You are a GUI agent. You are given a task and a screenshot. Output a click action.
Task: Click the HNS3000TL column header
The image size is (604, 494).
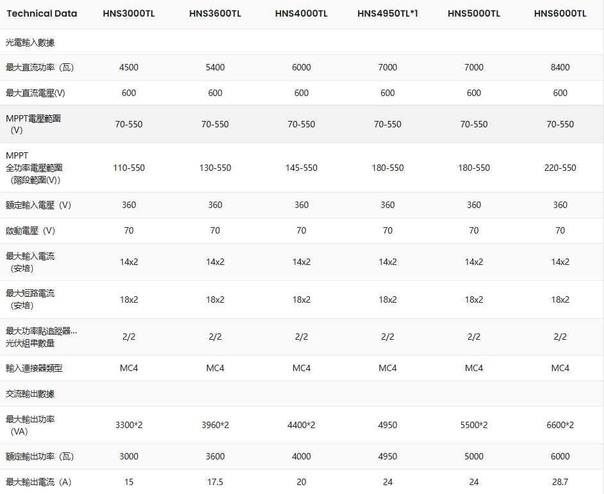[x=129, y=13]
